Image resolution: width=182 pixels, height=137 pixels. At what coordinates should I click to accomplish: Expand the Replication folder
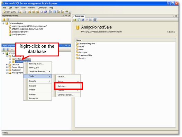point(7,70)
